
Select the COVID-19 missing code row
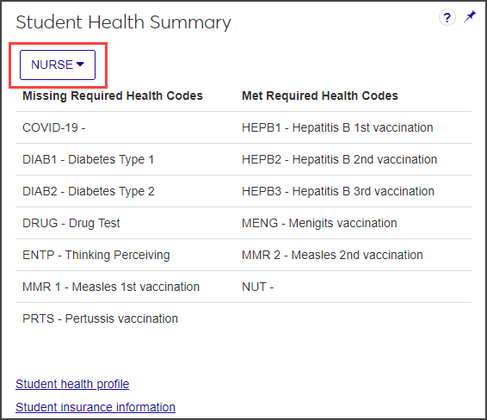[53, 127]
